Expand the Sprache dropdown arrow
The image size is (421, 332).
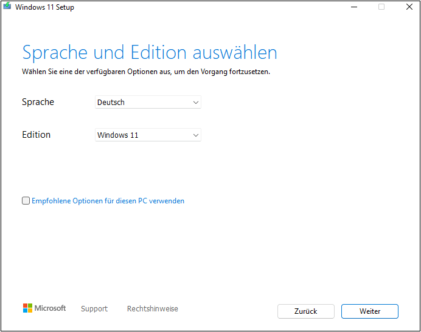(195, 103)
